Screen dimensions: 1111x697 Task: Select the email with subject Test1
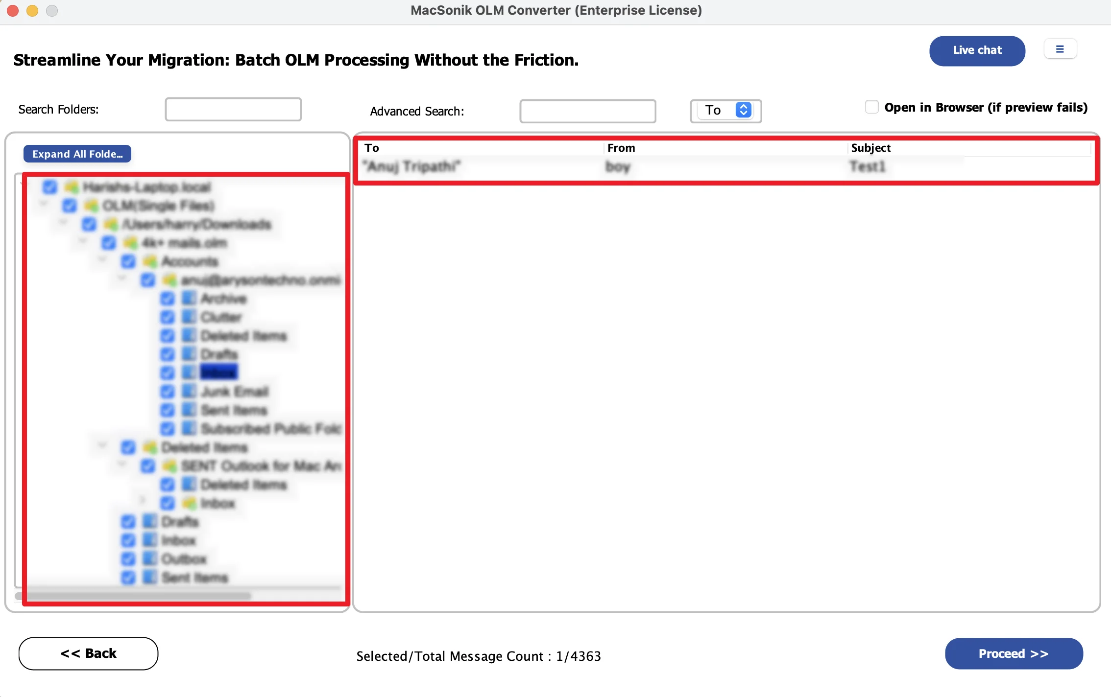coord(868,166)
